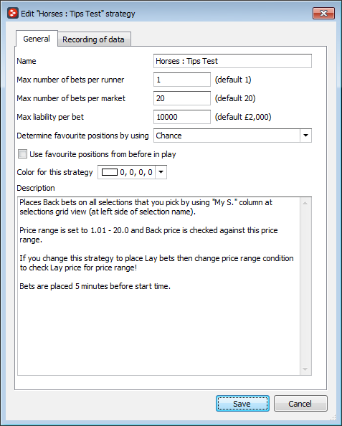Close the Edit strategy dialog

(323, 14)
